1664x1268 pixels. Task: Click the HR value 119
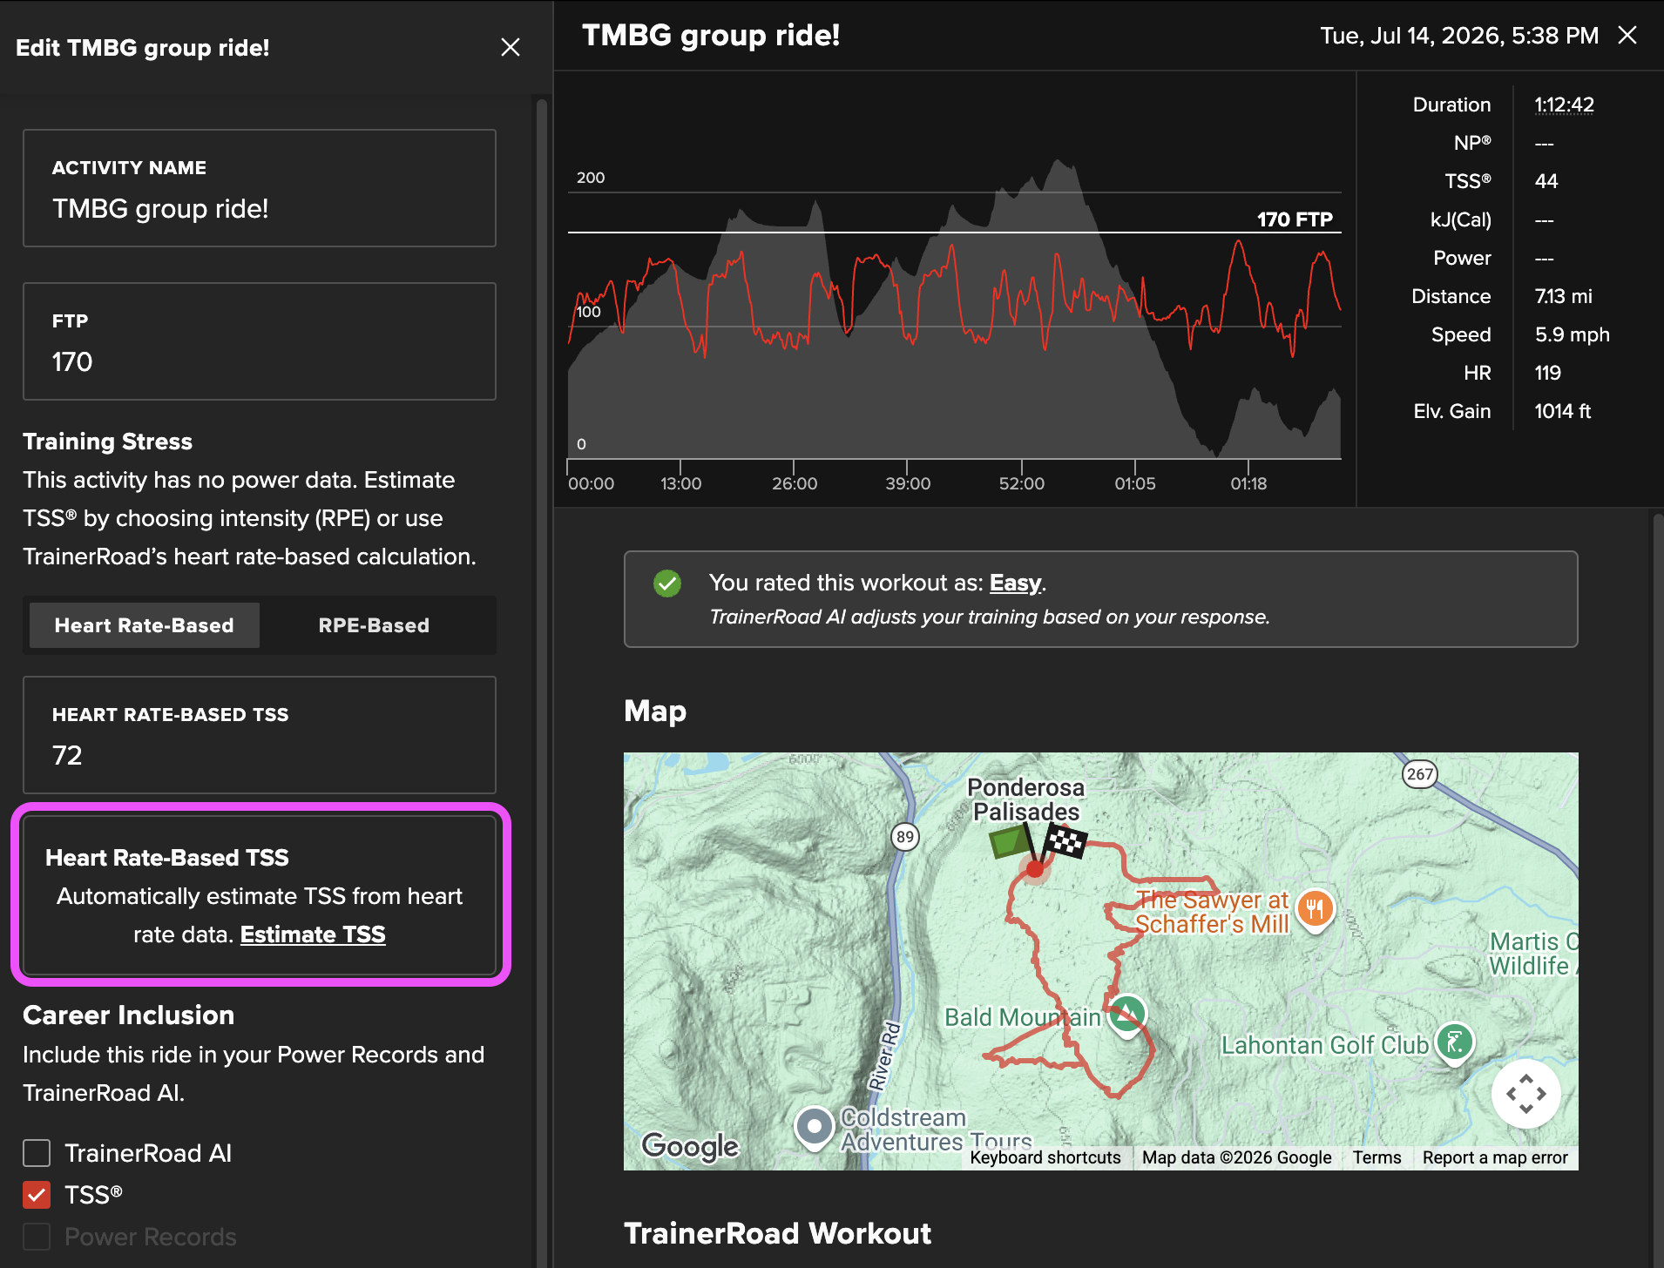(x=1548, y=373)
